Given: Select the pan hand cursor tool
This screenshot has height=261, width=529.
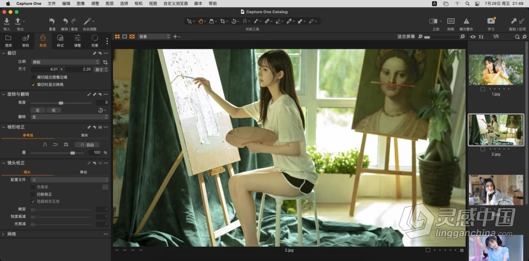Looking at the screenshot, I should [201, 21].
